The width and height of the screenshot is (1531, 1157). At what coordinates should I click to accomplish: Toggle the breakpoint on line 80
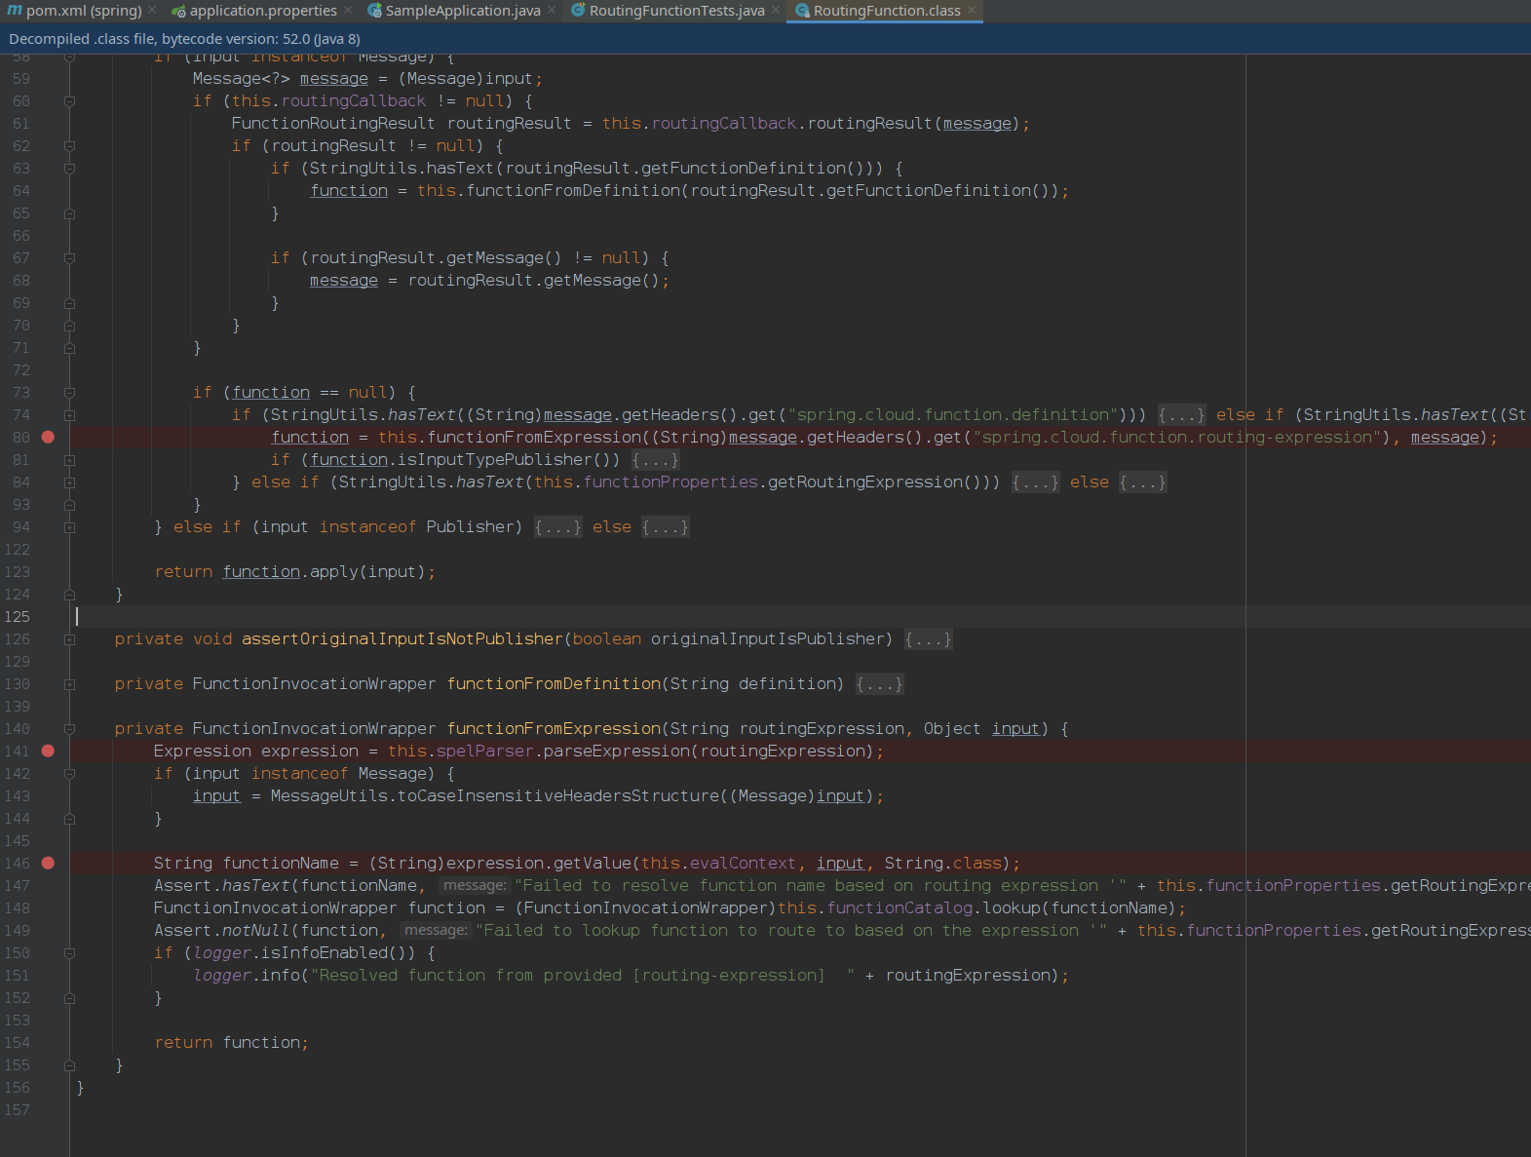pos(48,437)
